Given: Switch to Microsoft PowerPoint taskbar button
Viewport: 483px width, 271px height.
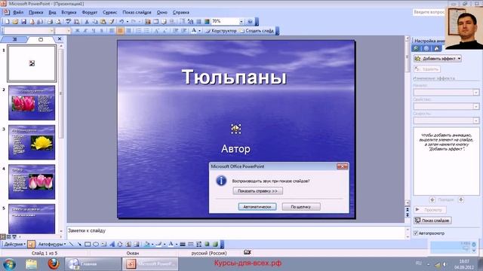Looking at the screenshot, I should point(150,263).
